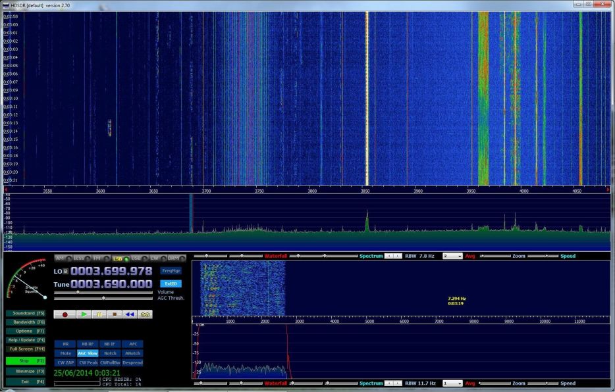Open the Bandwidth [F6] menu
This screenshot has height=392, width=615.
26,322
